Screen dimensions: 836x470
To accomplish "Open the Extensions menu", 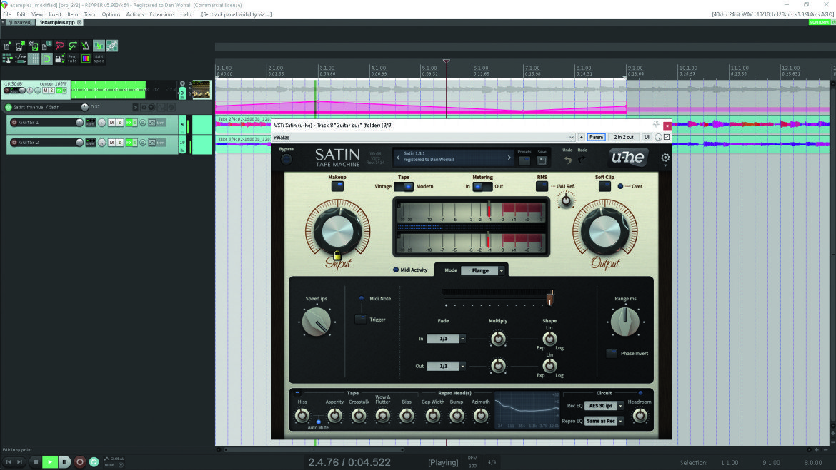I will click(161, 14).
